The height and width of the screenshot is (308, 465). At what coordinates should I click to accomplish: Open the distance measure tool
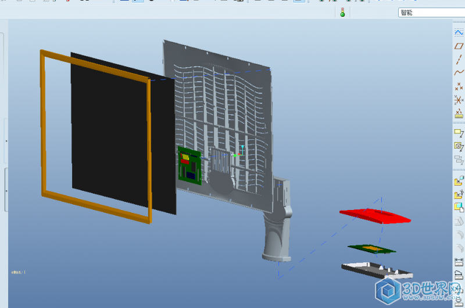coord(459,262)
